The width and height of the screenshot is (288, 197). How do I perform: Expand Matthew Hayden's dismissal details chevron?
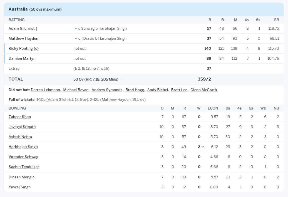coord(76,38)
